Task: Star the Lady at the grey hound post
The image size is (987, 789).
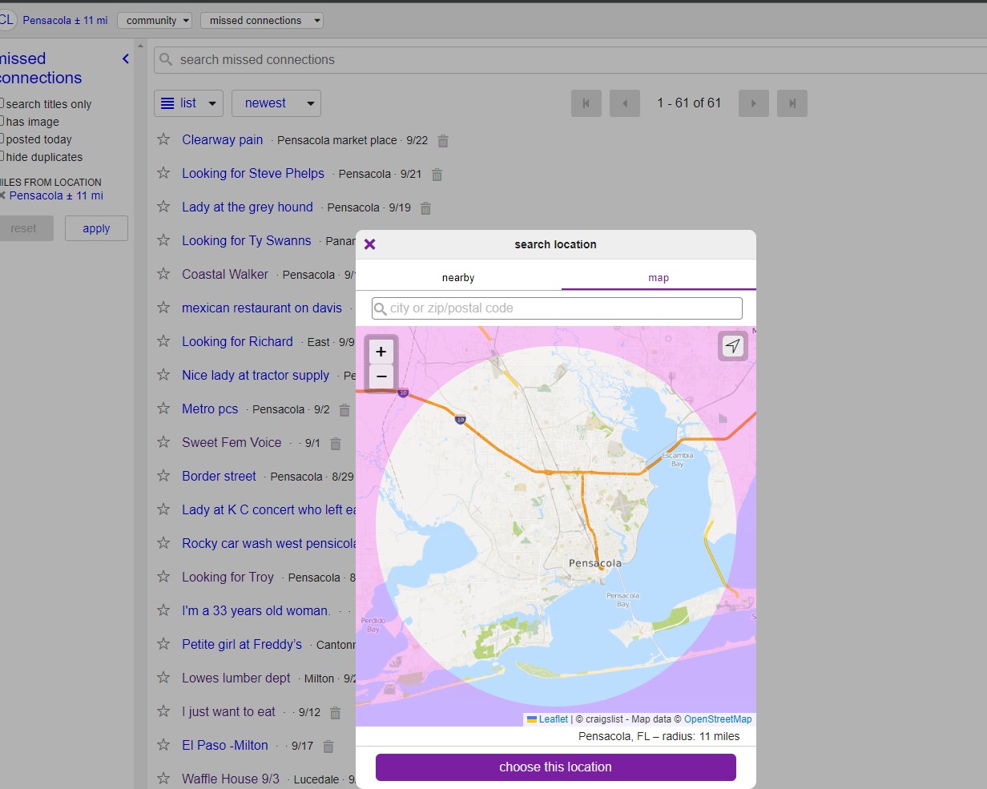Action: 163,207
